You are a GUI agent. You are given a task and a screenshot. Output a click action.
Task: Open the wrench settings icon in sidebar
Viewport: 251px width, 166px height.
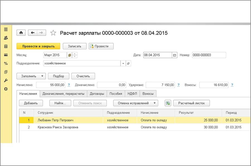pyautogui.click(x=6, y=80)
